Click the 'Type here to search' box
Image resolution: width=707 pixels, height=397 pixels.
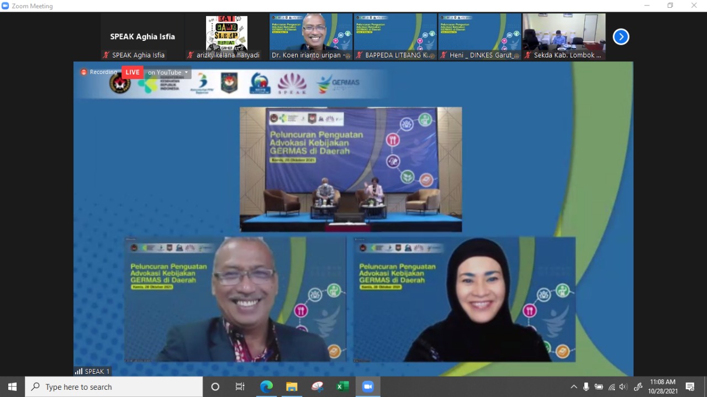coord(114,387)
